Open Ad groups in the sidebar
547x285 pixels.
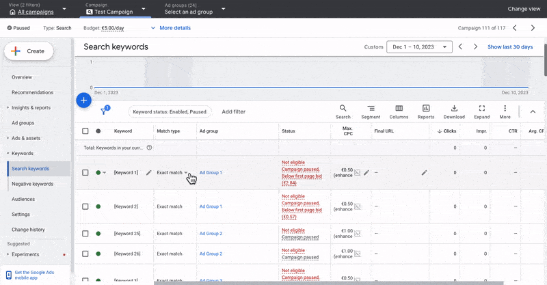pyautogui.click(x=23, y=123)
